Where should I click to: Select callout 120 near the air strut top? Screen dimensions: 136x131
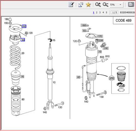pos(75,41)
